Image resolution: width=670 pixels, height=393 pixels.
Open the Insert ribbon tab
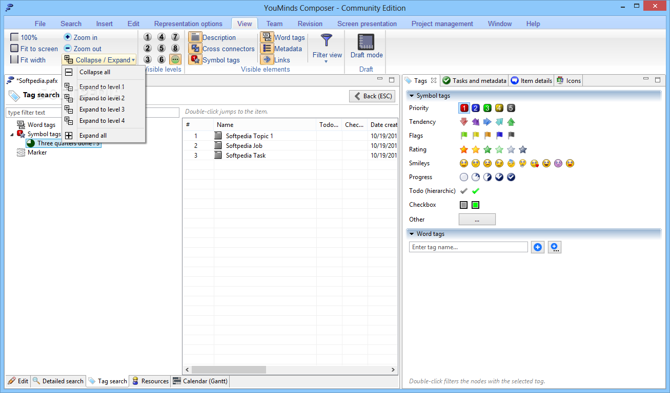105,24
